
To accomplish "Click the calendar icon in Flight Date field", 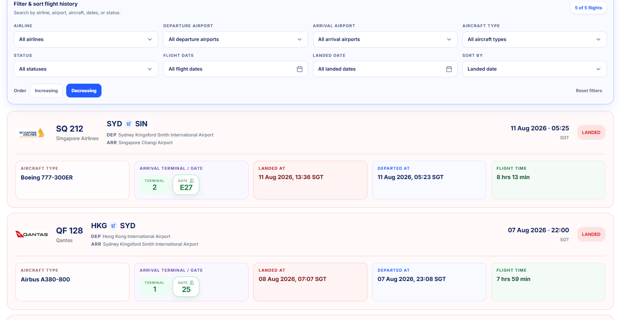I will (x=300, y=69).
